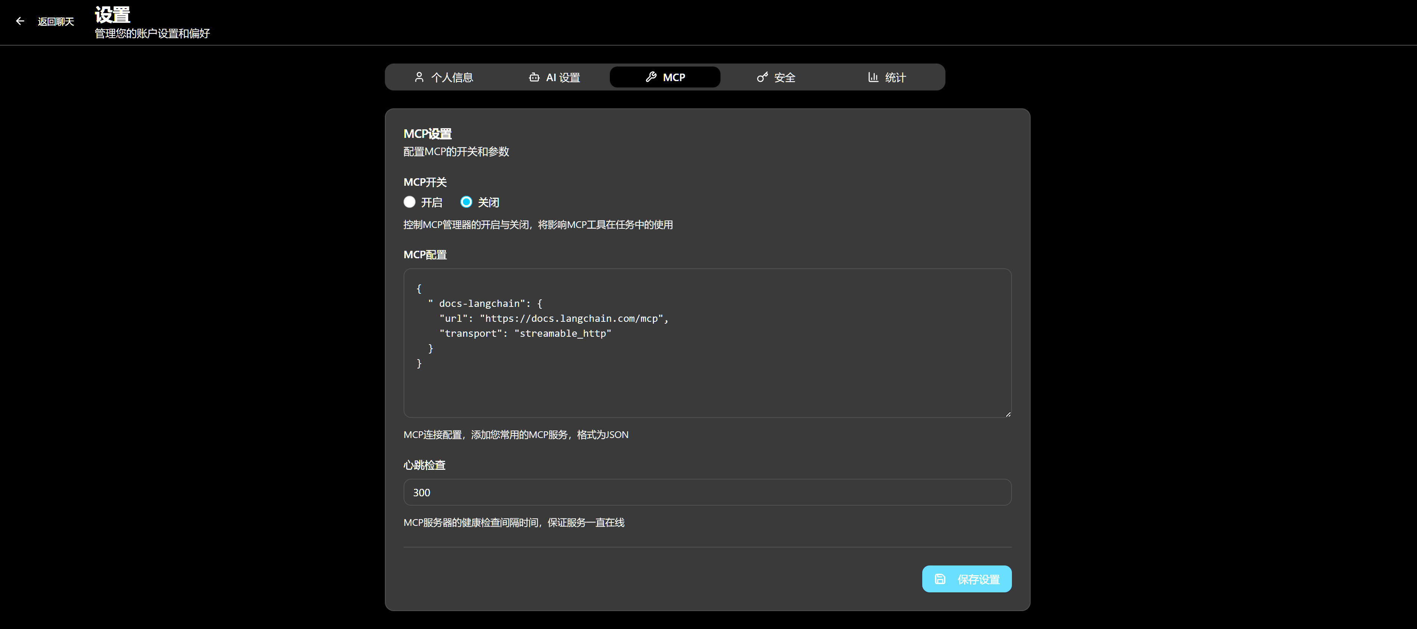This screenshot has width=1417, height=629.
Task: Click the bar chart icon on 统计 tab
Action: pos(873,77)
